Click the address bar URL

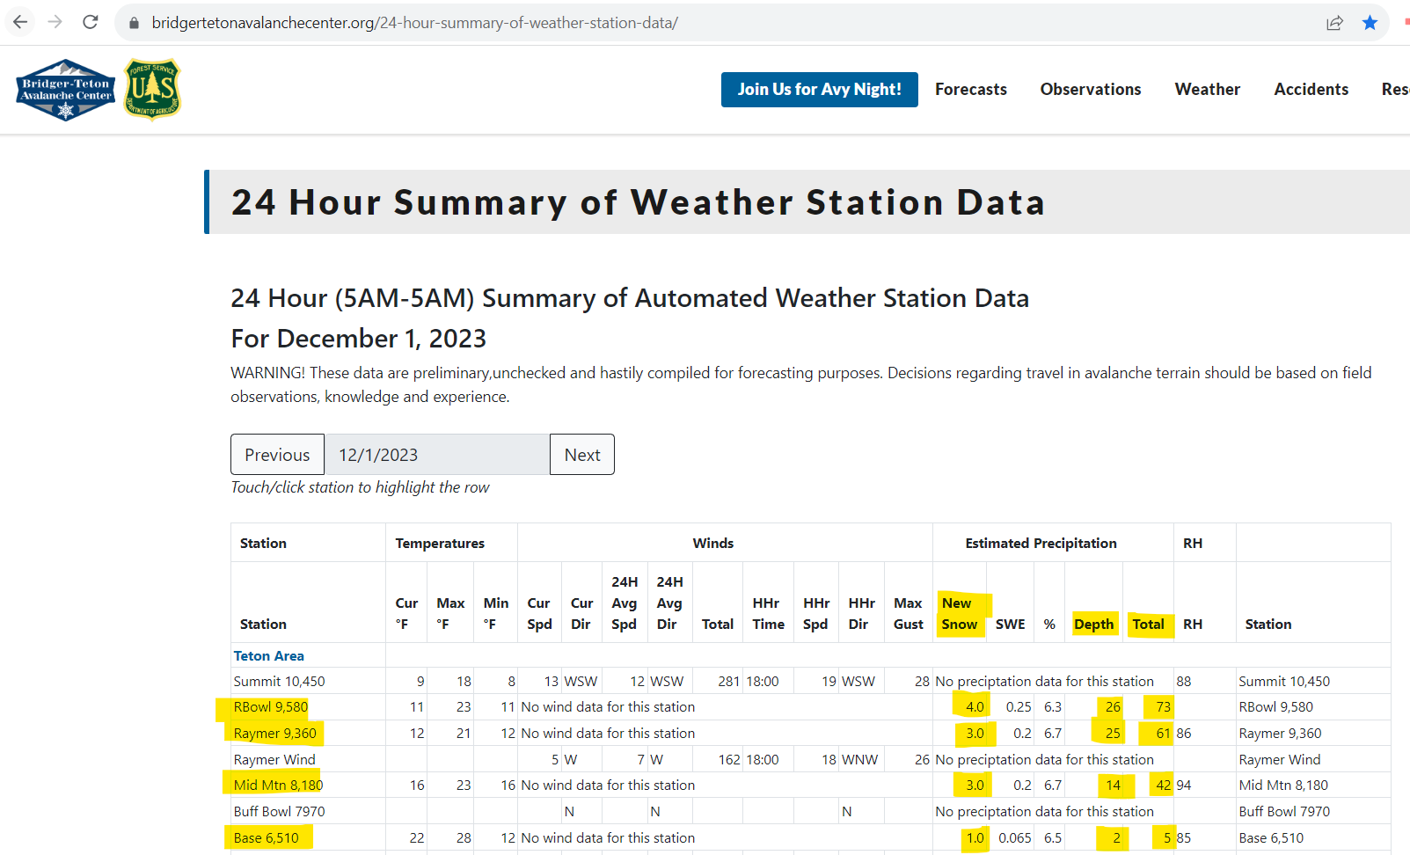(x=414, y=23)
